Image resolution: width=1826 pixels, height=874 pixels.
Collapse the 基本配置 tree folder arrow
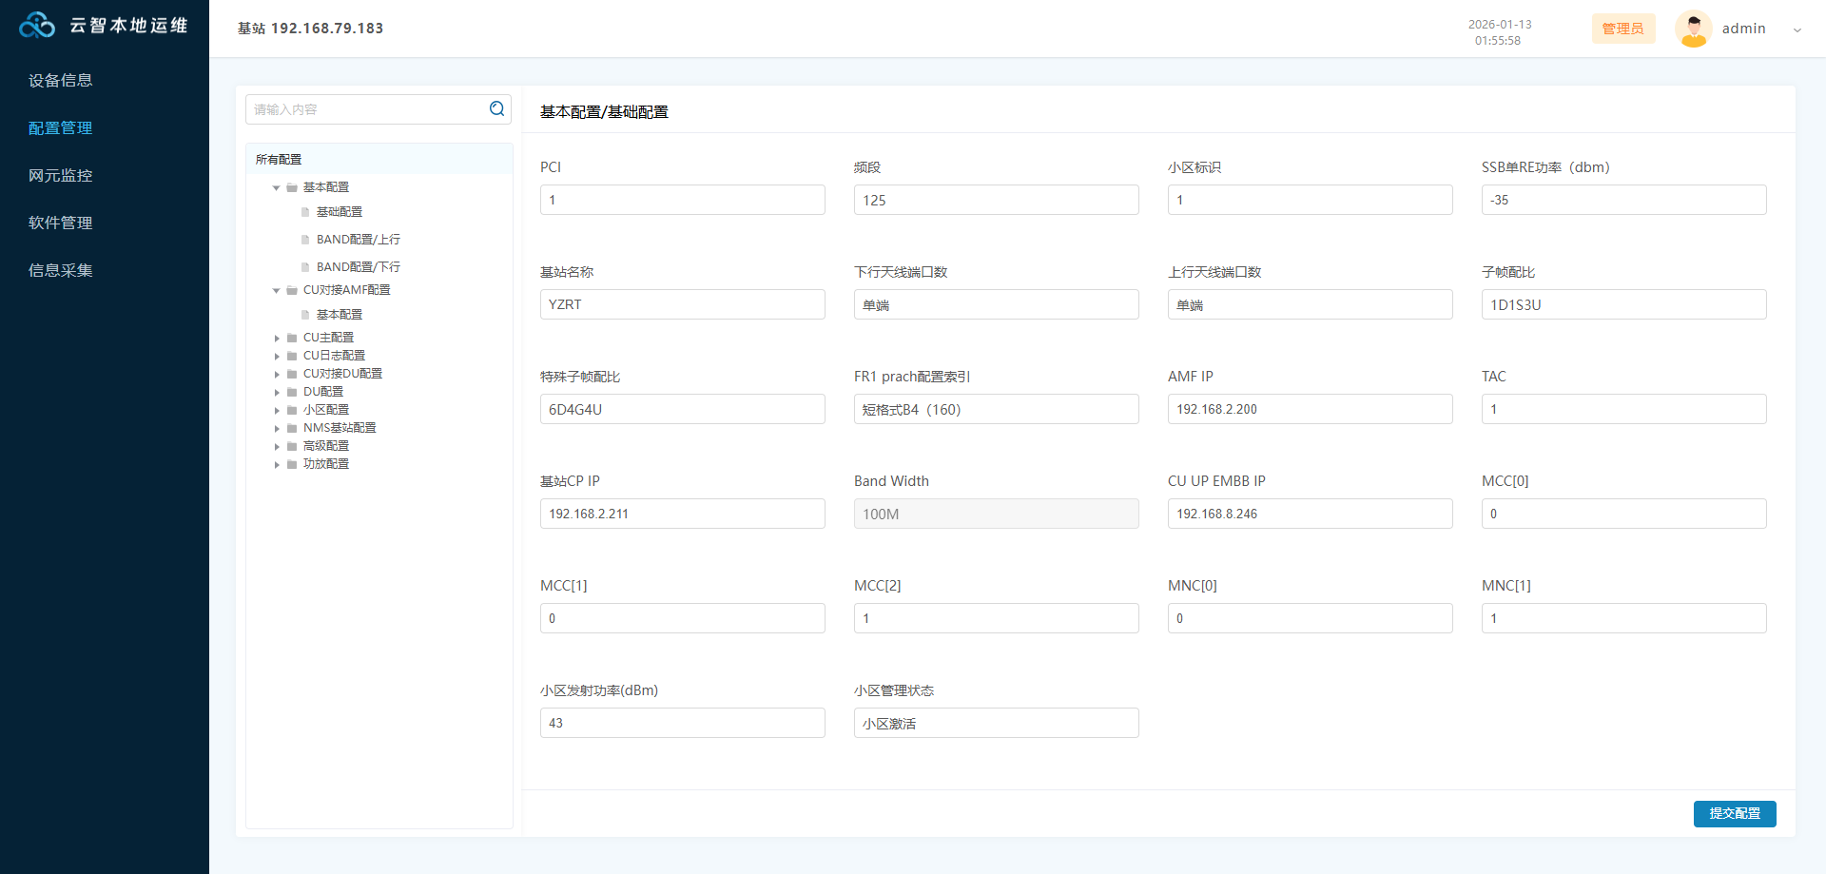click(277, 187)
